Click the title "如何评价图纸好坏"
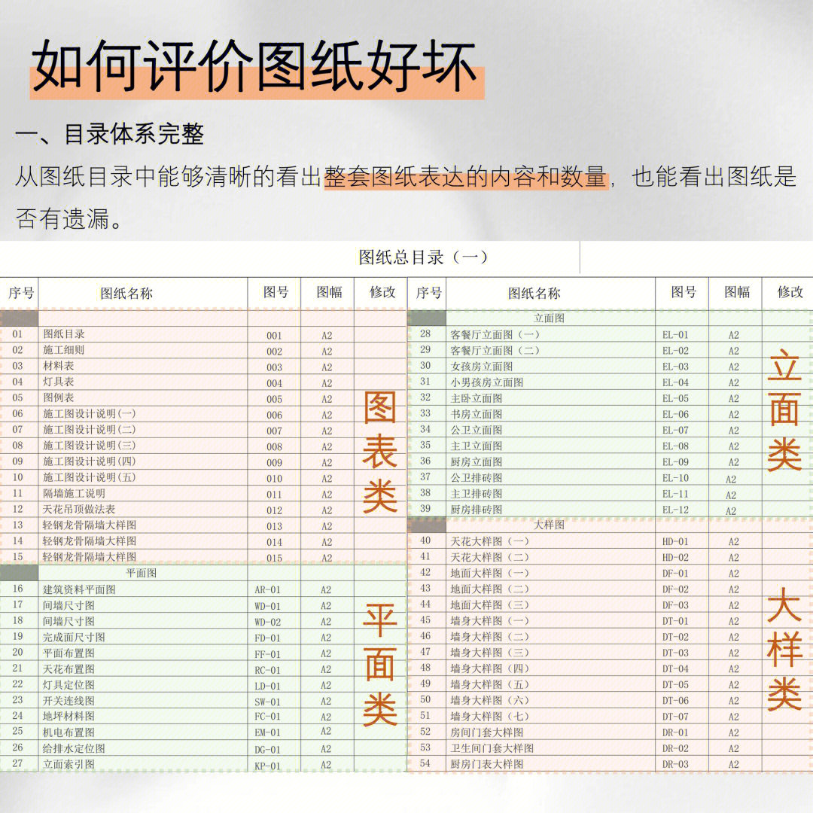The height and width of the screenshot is (813, 813). point(254,66)
